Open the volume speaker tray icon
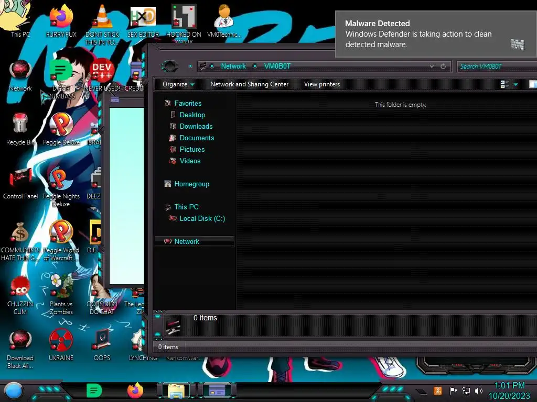Screen dimensions: 537x402 click(479, 390)
